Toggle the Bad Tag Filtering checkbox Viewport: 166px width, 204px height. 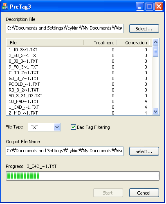[x=73, y=127]
